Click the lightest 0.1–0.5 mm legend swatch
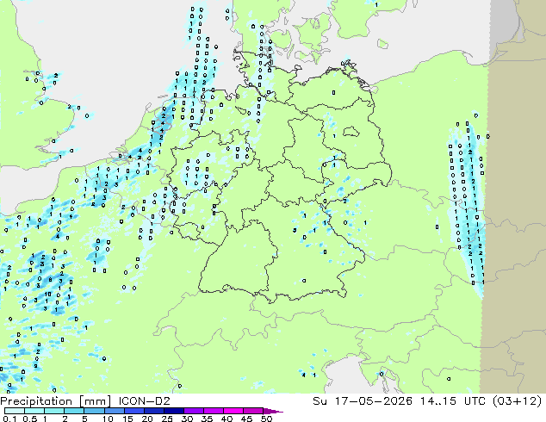Screen dimensions: 546x422 (x=15, y=411)
